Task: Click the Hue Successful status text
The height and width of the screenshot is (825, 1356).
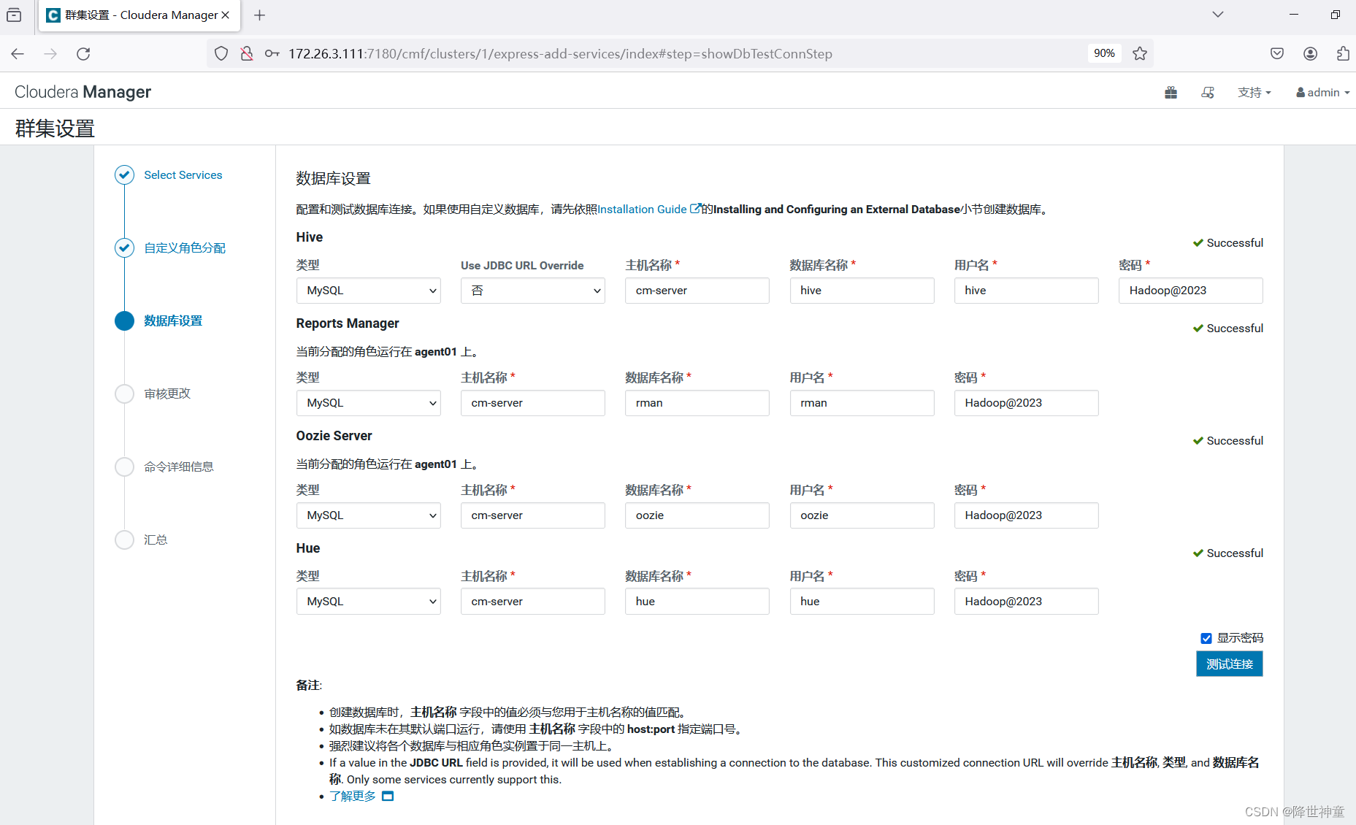Action: tap(1235, 553)
